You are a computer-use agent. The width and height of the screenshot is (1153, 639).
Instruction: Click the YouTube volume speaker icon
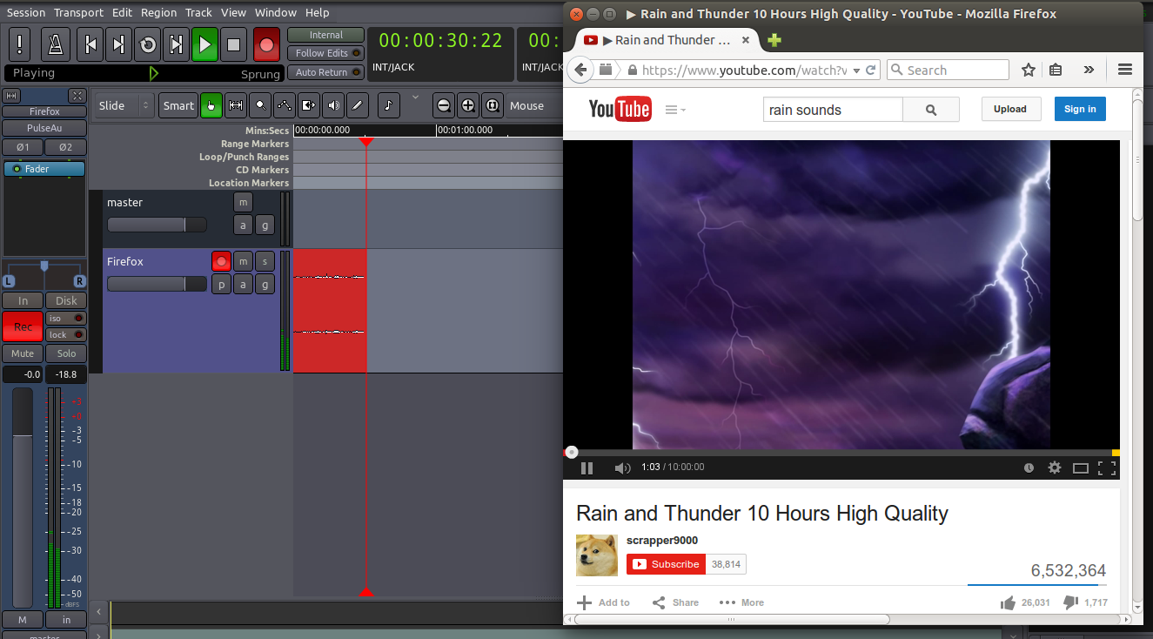[x=622, y=467]
